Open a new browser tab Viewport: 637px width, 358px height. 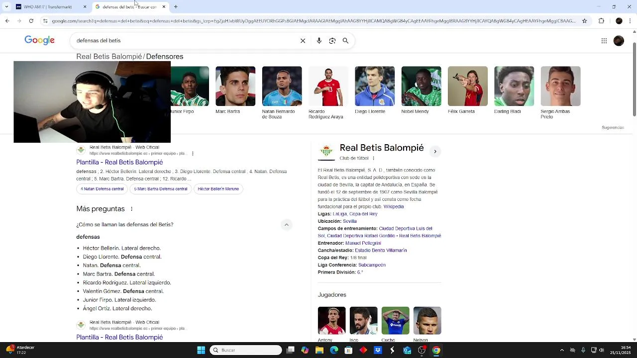tap(176, 7)
